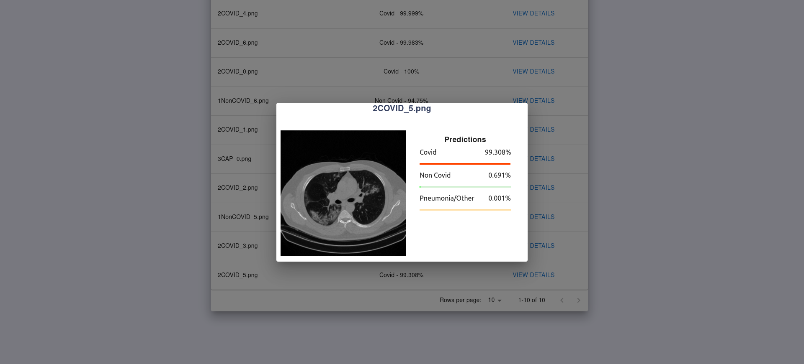Click the CT scan image in dialog
The image size is (804, 364).
point(343,193)
